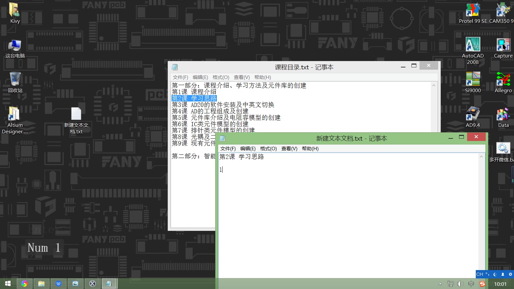Click the 新建文本文档.txt Notepad window icon
Image resolution: width=514 pixels, height=289 pixels.
(x=222, y=138)
